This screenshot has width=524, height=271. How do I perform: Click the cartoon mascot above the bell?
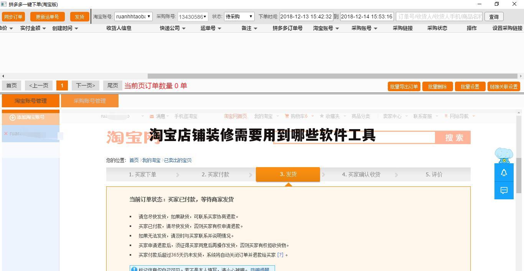[x=504, y=156]
